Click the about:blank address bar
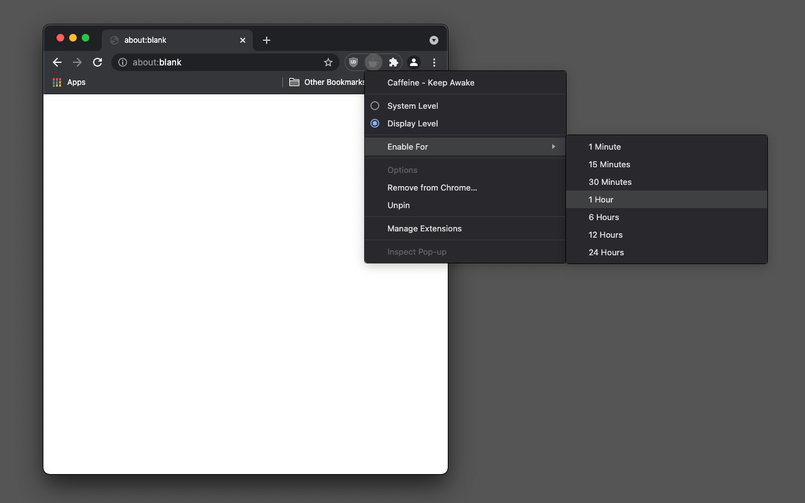The height and width of the screenshot is (503, 805). [x=225, y=62]
